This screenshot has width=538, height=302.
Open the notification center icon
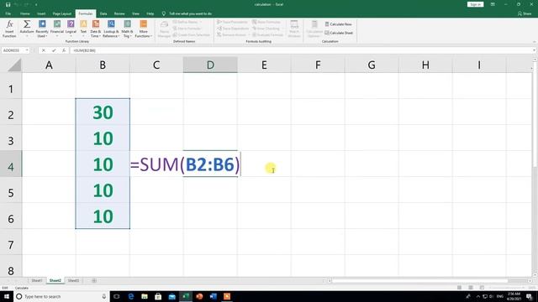pyautogui.click(x=530, y=296)
